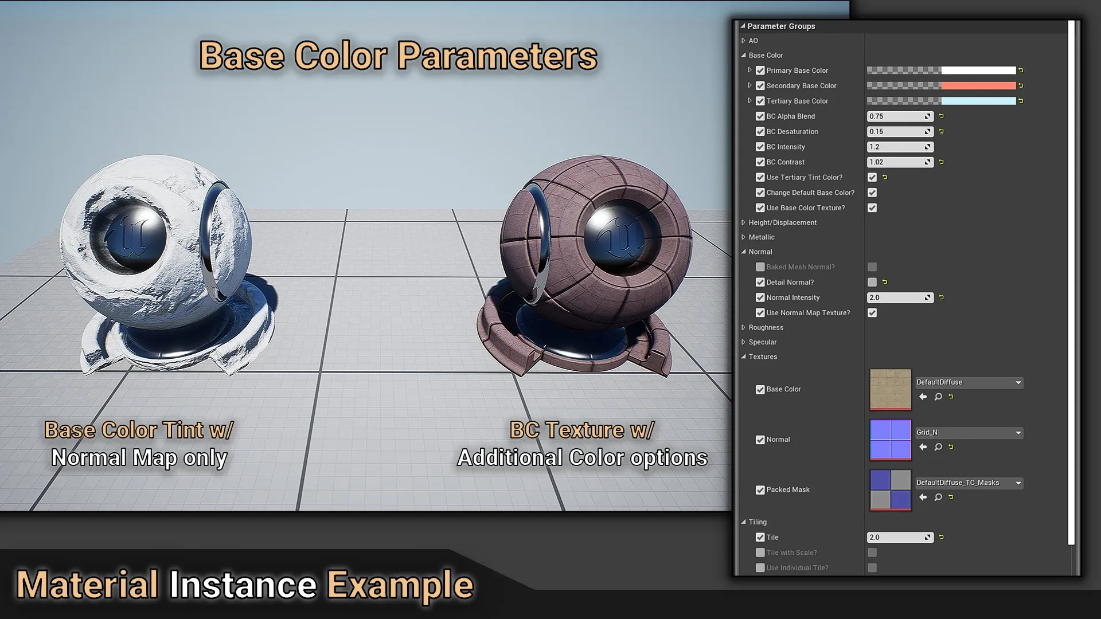Click 'use selected asset' arrow for Packed Mask texture
This screenshot has height=619, width=1101.
pos(923,497)
